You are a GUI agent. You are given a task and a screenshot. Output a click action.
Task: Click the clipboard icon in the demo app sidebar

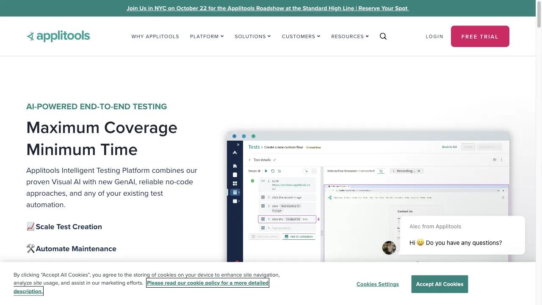pos(235,175)
